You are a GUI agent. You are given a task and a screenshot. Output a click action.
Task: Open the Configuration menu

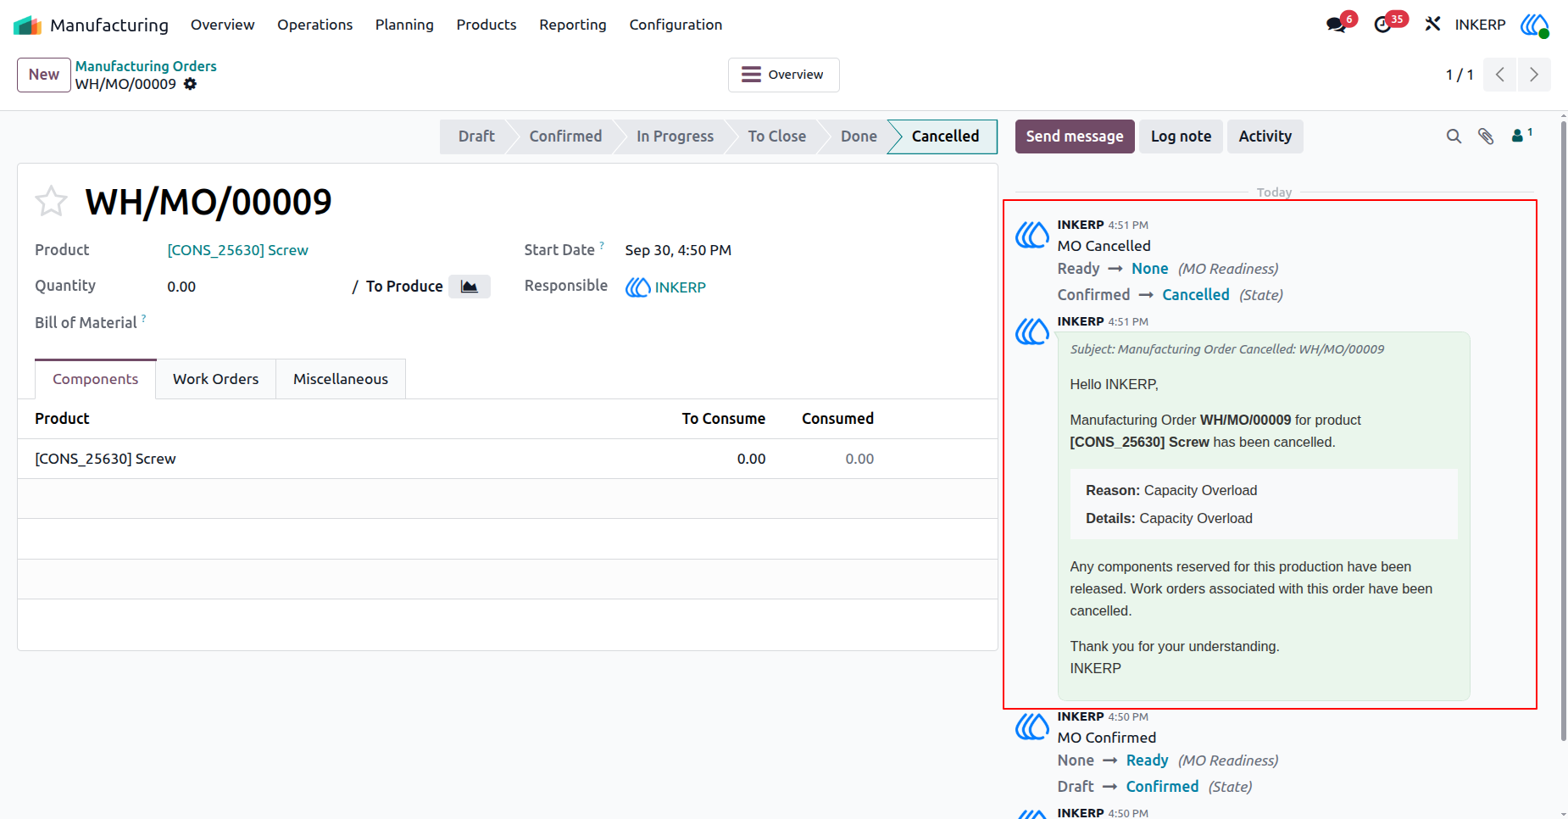676,25
